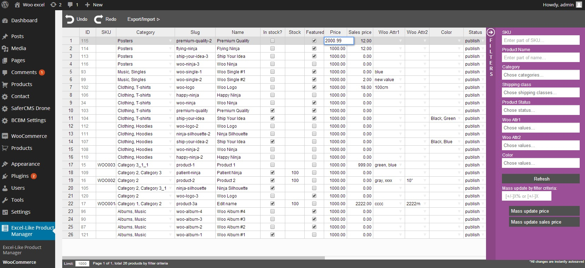The height and width of the screenshot is (268, 585).
Task: Go to WooCommerce sidebar menu
Action: coord(29,136)
